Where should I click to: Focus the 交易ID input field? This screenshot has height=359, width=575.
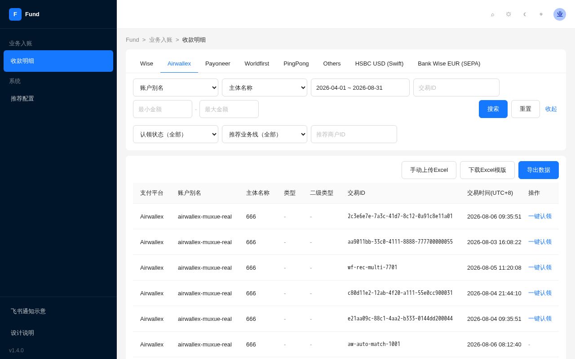tap(456, 88)
